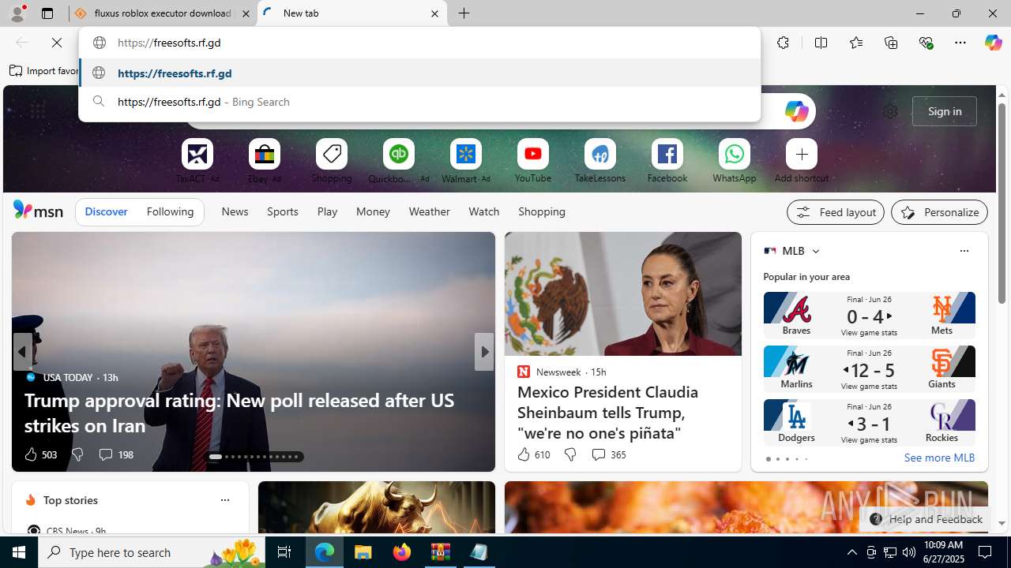Open Firefox from the taskbar
1011x568 pixels.
point(401,552)
